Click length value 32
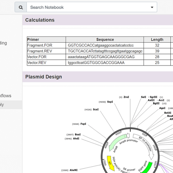This screenshot has width=173, height=173. [x=157, y=45]
